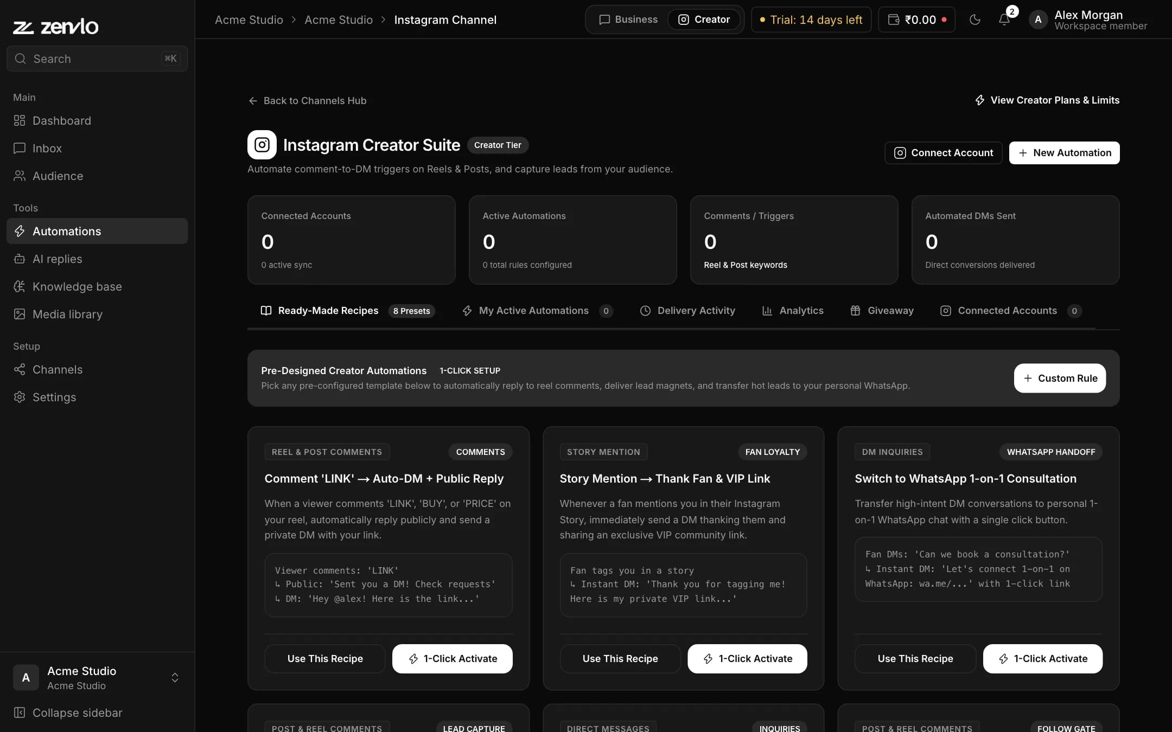Click Comments / Triggers stat card
1172x732 pixels.
[x=794, y=240]
